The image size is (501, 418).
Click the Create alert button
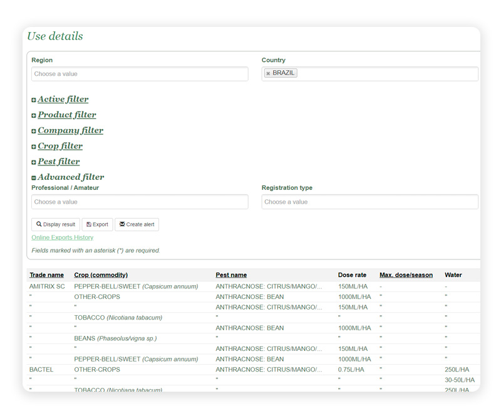137,224
